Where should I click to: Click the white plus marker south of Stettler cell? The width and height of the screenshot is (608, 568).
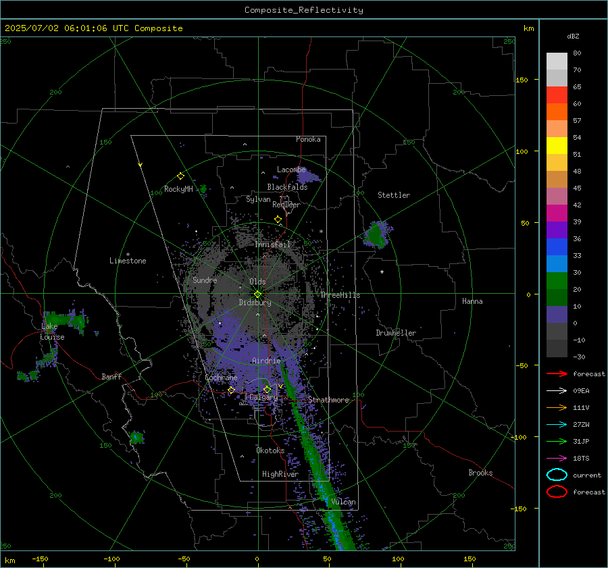[382, 272]
